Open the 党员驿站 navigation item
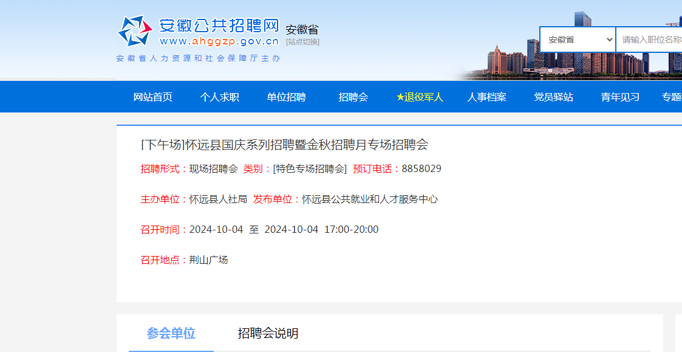Screen dimensions: 682x352 point(554,97)
